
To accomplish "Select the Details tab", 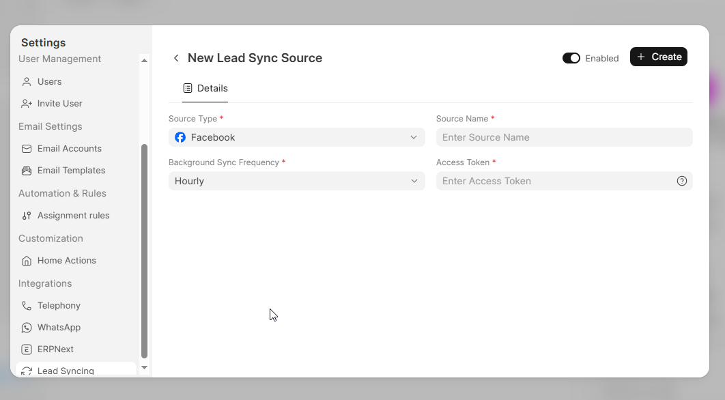I will click(x=205, y=89).
